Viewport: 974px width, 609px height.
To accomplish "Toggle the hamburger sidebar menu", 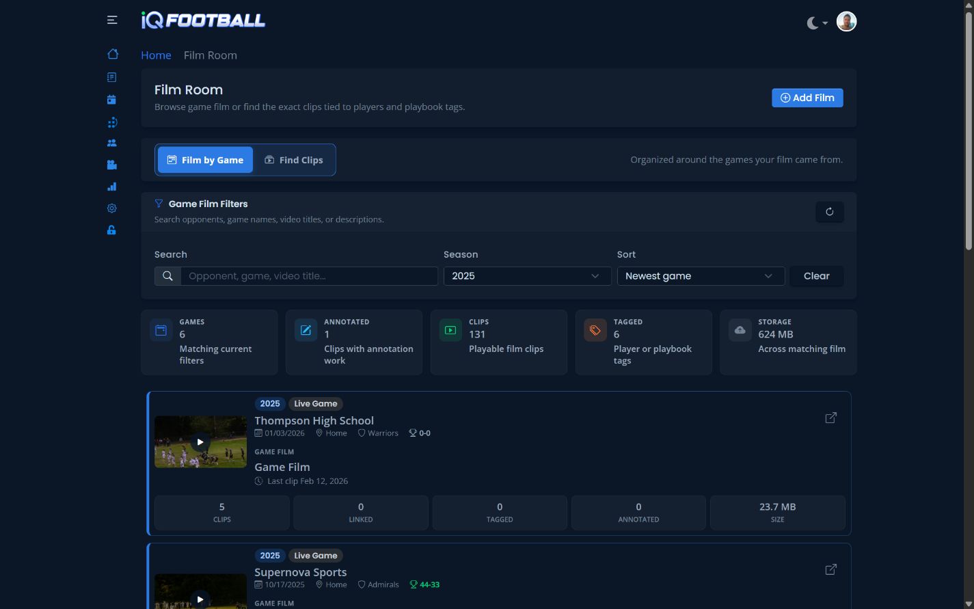I will coord(112,21).
